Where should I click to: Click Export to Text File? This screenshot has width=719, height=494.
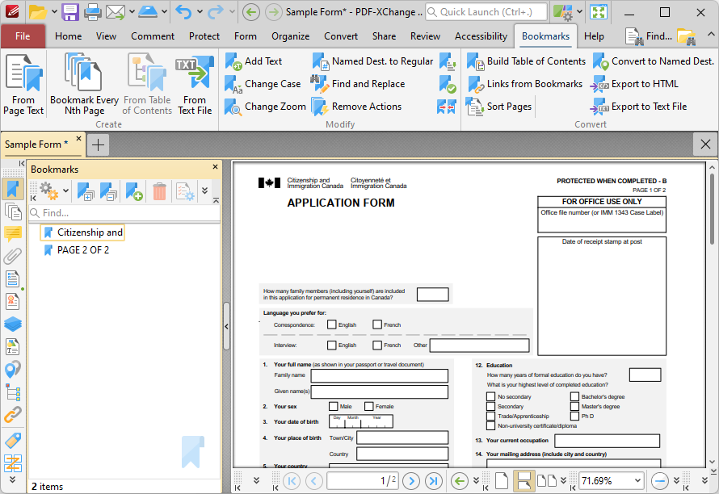[639, 107]
